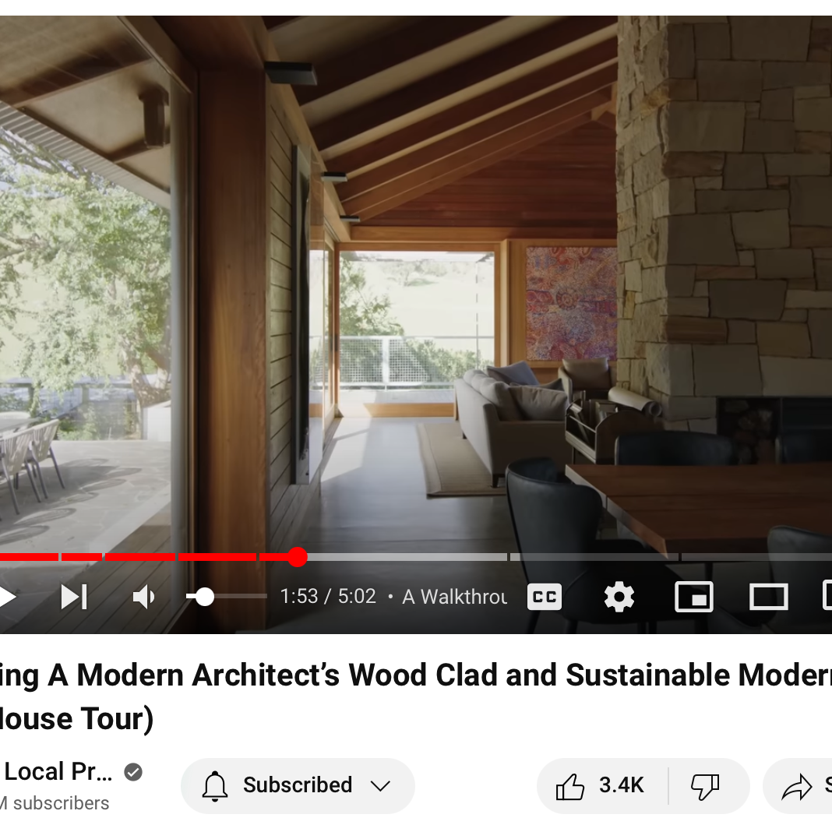Click the Share arrow icon
The height and width of the screenshot is (832, 832).
pos(797,786)
